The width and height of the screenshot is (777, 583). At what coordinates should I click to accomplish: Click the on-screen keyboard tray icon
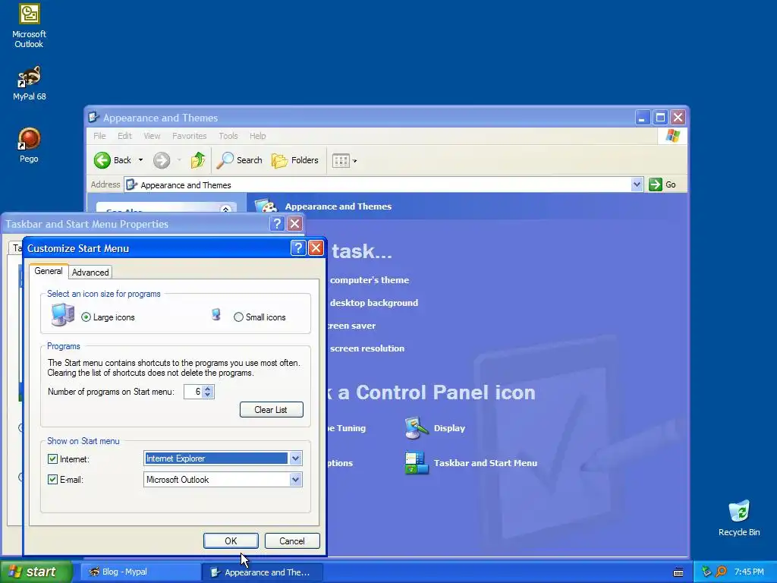[x=678, y=572]
